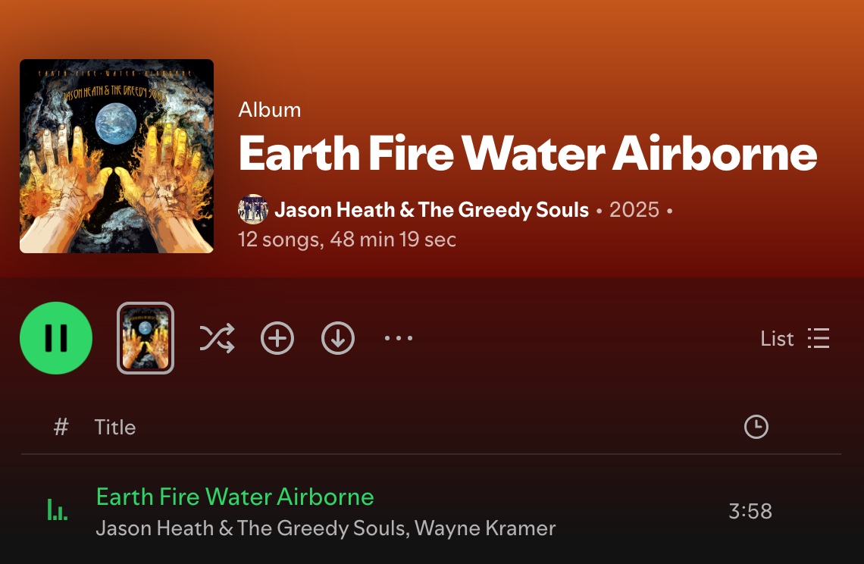The width and height of the screenshot is (864, 564).
Task: Click Jason Heath link in the track row
Action: (252, 528)
